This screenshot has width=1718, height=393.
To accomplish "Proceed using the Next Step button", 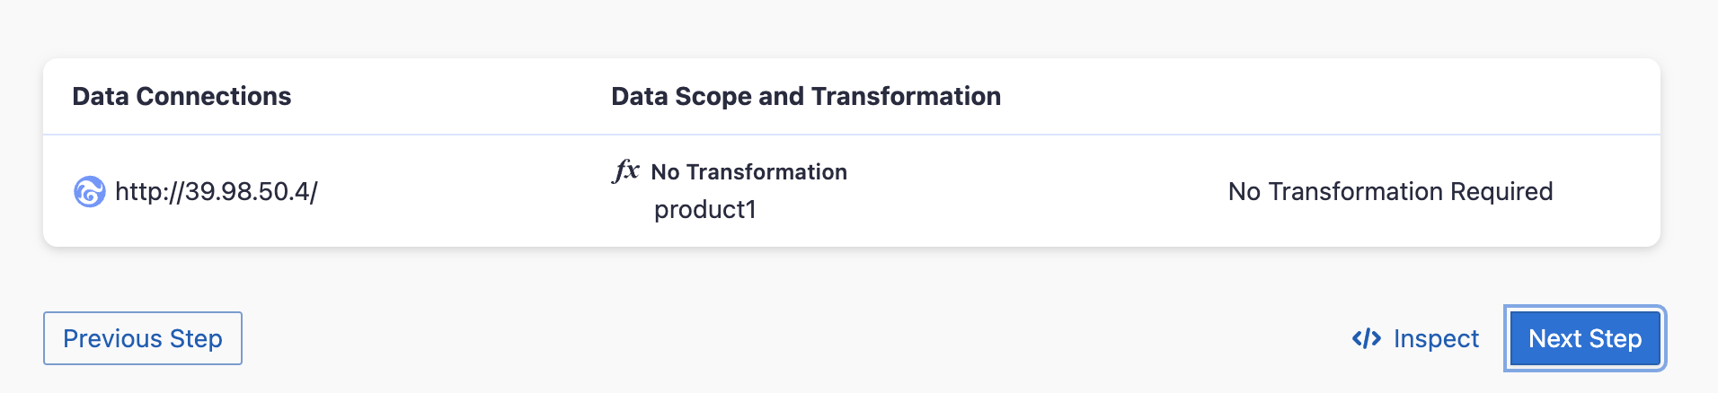I will pyautogui.click(x=1584, y=338).
